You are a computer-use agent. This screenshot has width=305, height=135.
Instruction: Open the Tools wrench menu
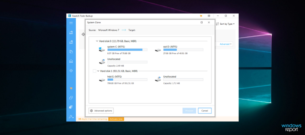(71, 117)
